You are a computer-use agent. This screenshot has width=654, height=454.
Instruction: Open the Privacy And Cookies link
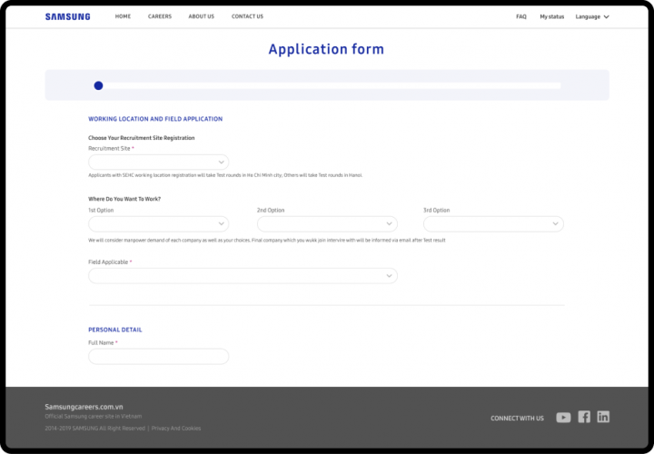pos(176,429)
